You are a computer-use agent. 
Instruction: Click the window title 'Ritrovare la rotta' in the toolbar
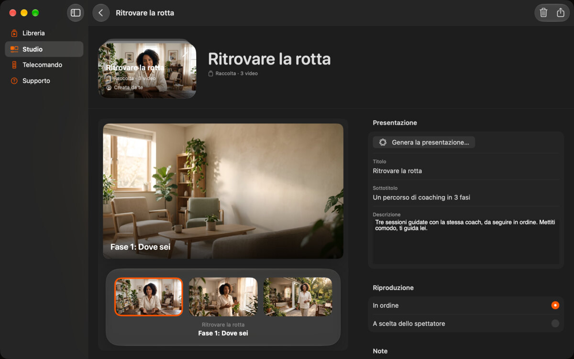[x=145, y=13]
